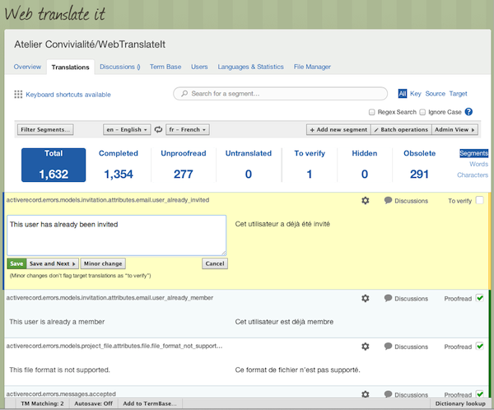Untick Proofread checkbox for file format segment
The image size is (494, 410).
(x=480, y=346)
